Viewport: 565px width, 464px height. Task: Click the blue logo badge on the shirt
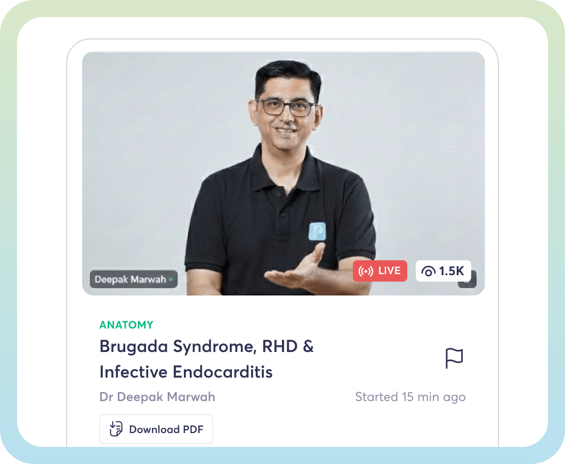point(317,231)
